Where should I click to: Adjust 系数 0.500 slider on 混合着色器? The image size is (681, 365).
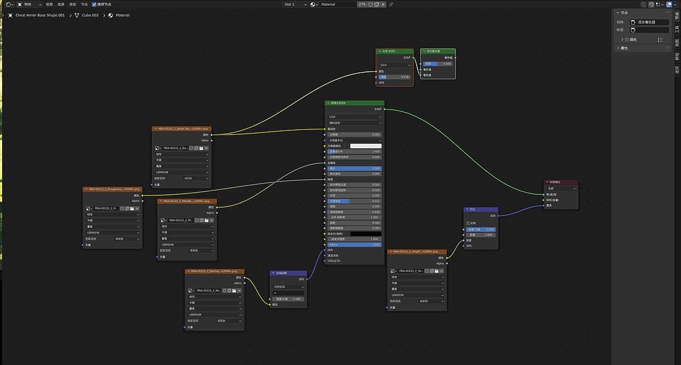438,64
